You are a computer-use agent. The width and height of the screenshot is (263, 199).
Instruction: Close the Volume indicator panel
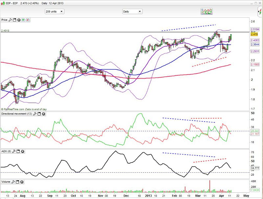[22, 182]
